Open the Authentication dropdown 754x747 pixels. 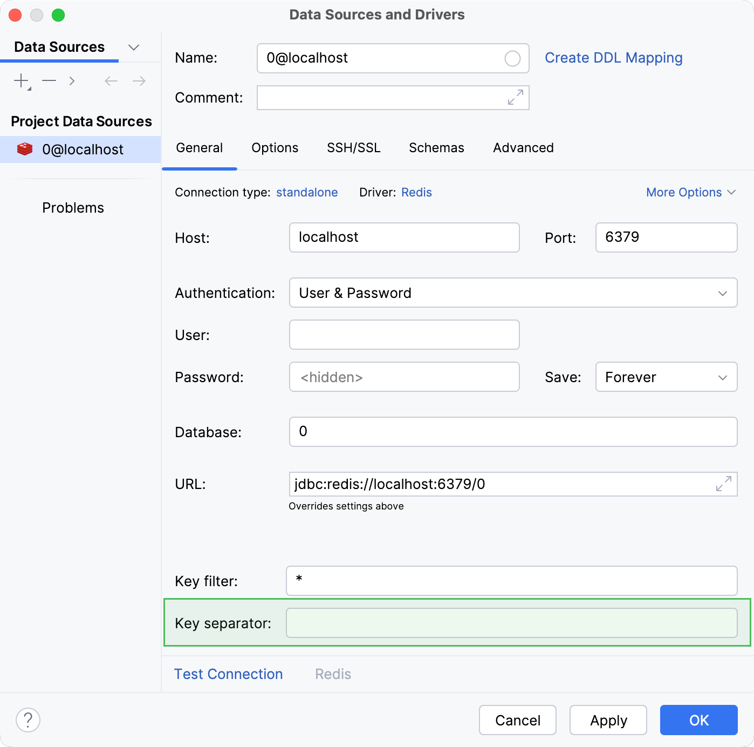[723, 293]
